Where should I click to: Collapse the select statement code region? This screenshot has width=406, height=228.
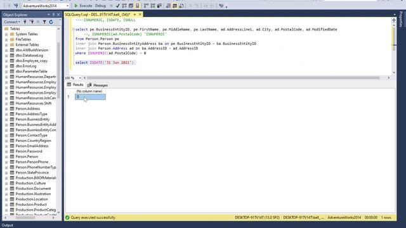click(74, 30)
